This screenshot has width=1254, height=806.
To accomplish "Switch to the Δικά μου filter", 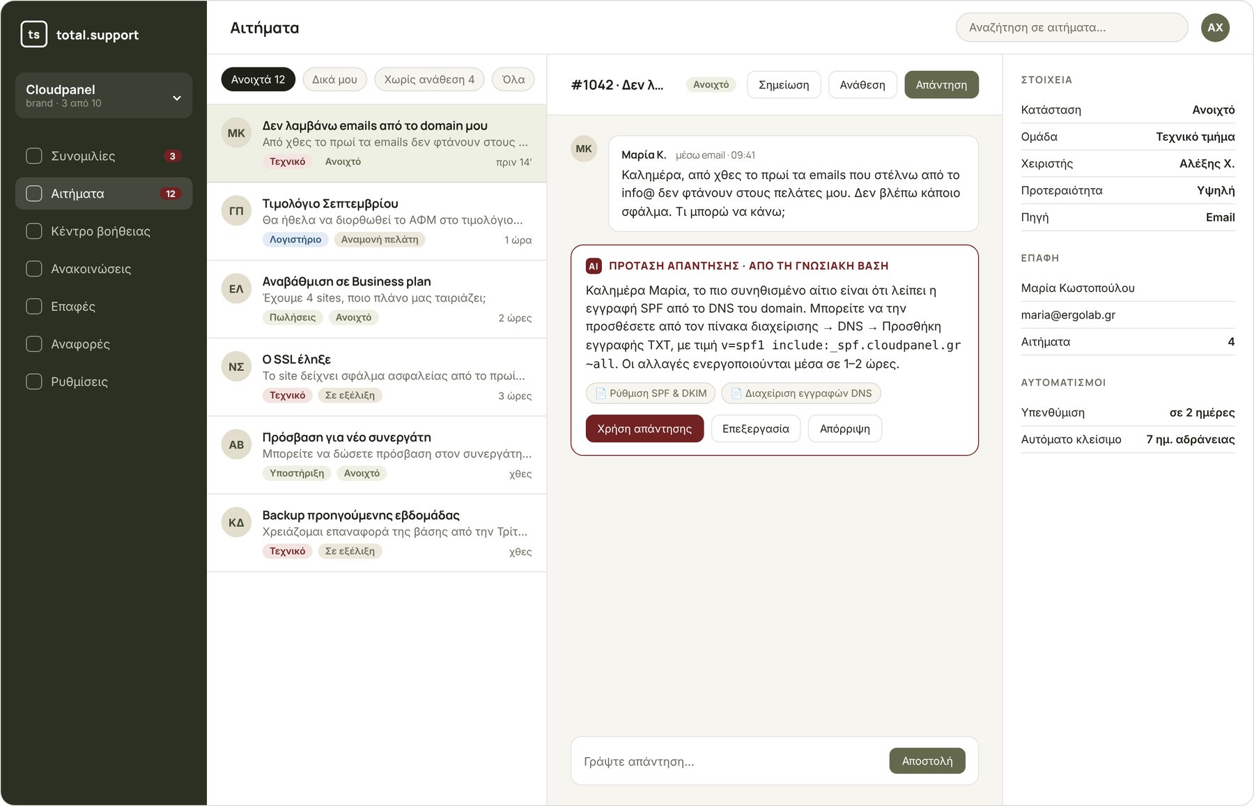I will click(x=334, y=79).
